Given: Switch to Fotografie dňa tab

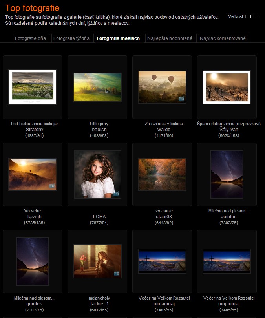Looking at the screenshot, I should pos(30,38).
